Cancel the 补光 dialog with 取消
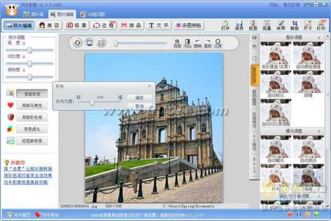Screen dimensions: 331x221 [x=140, y=106]
